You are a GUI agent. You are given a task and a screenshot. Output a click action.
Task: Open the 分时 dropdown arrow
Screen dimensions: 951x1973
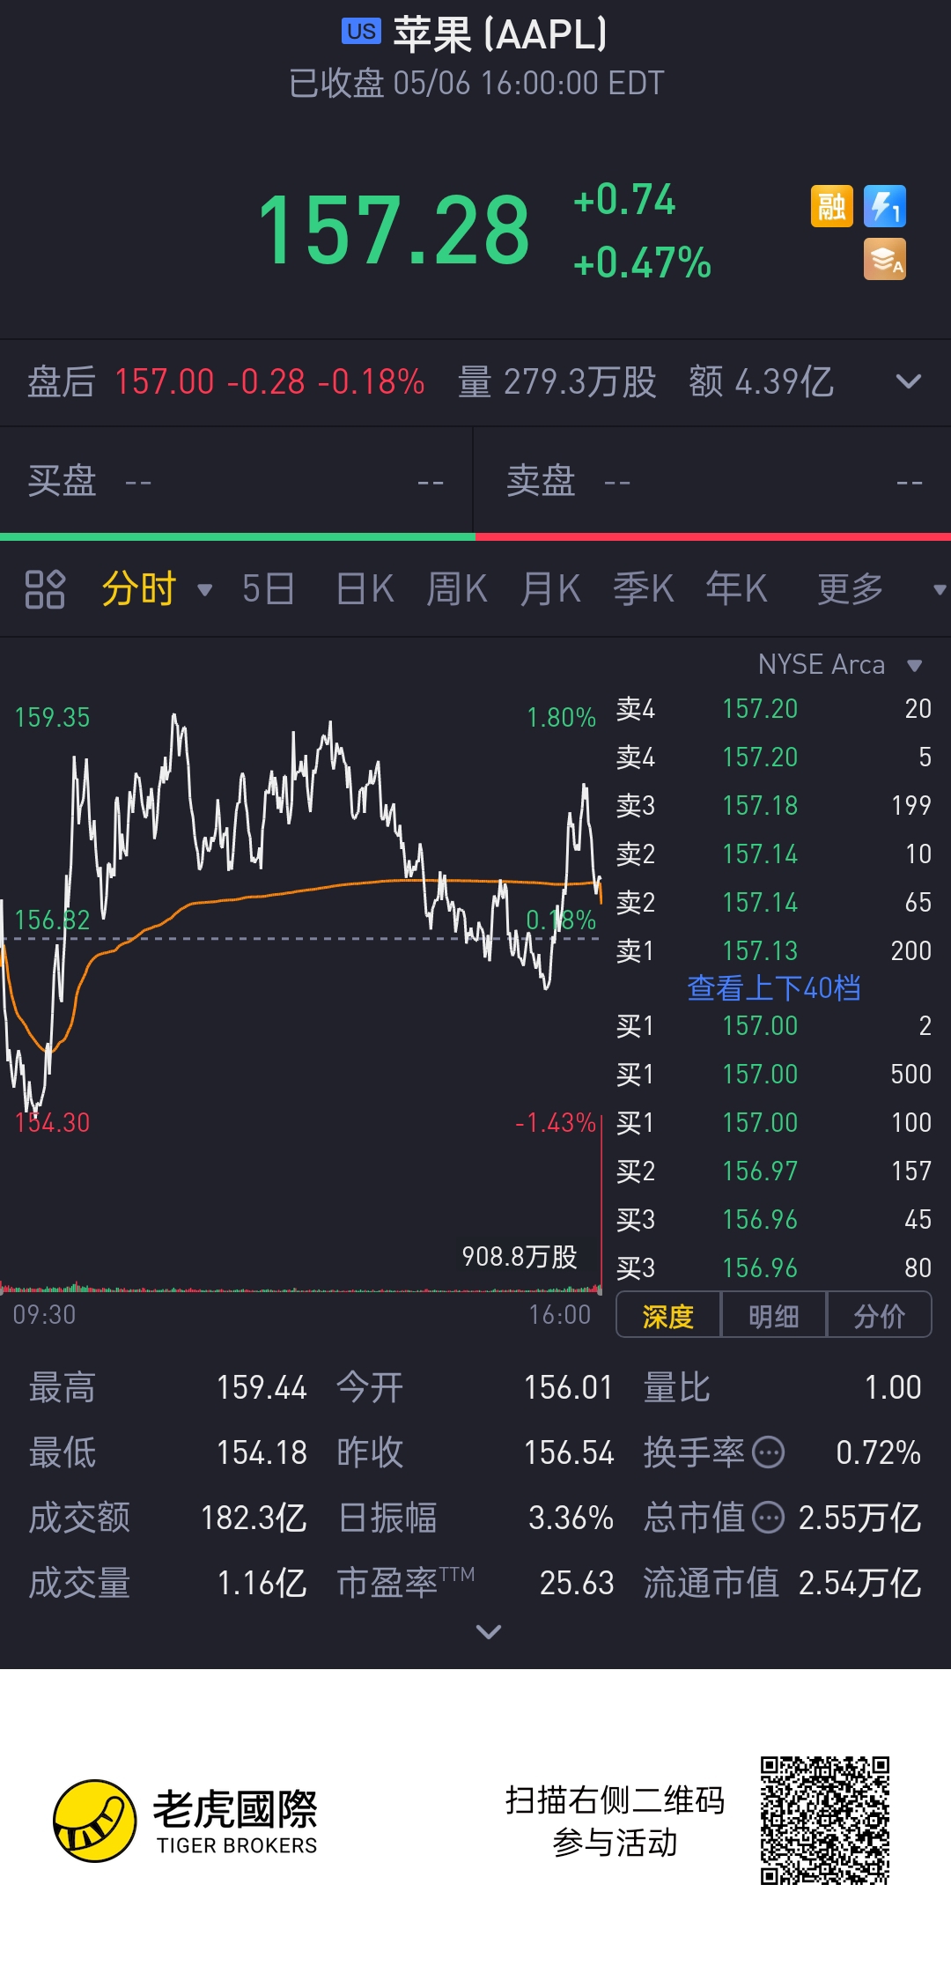[x=205, y=589]
